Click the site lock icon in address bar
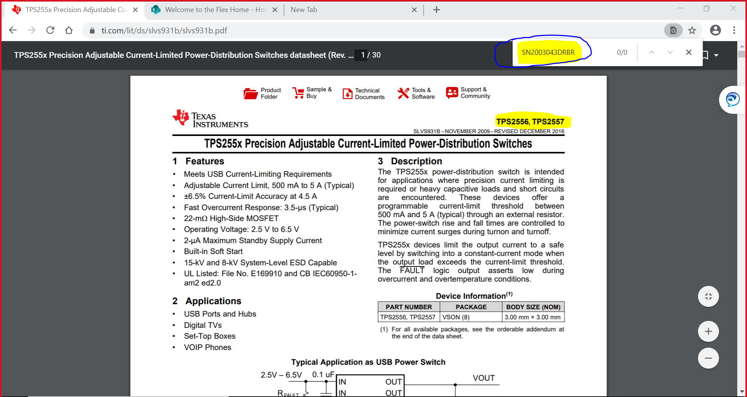The height and width of the screenshot is (397, 747). pos(92,31)
